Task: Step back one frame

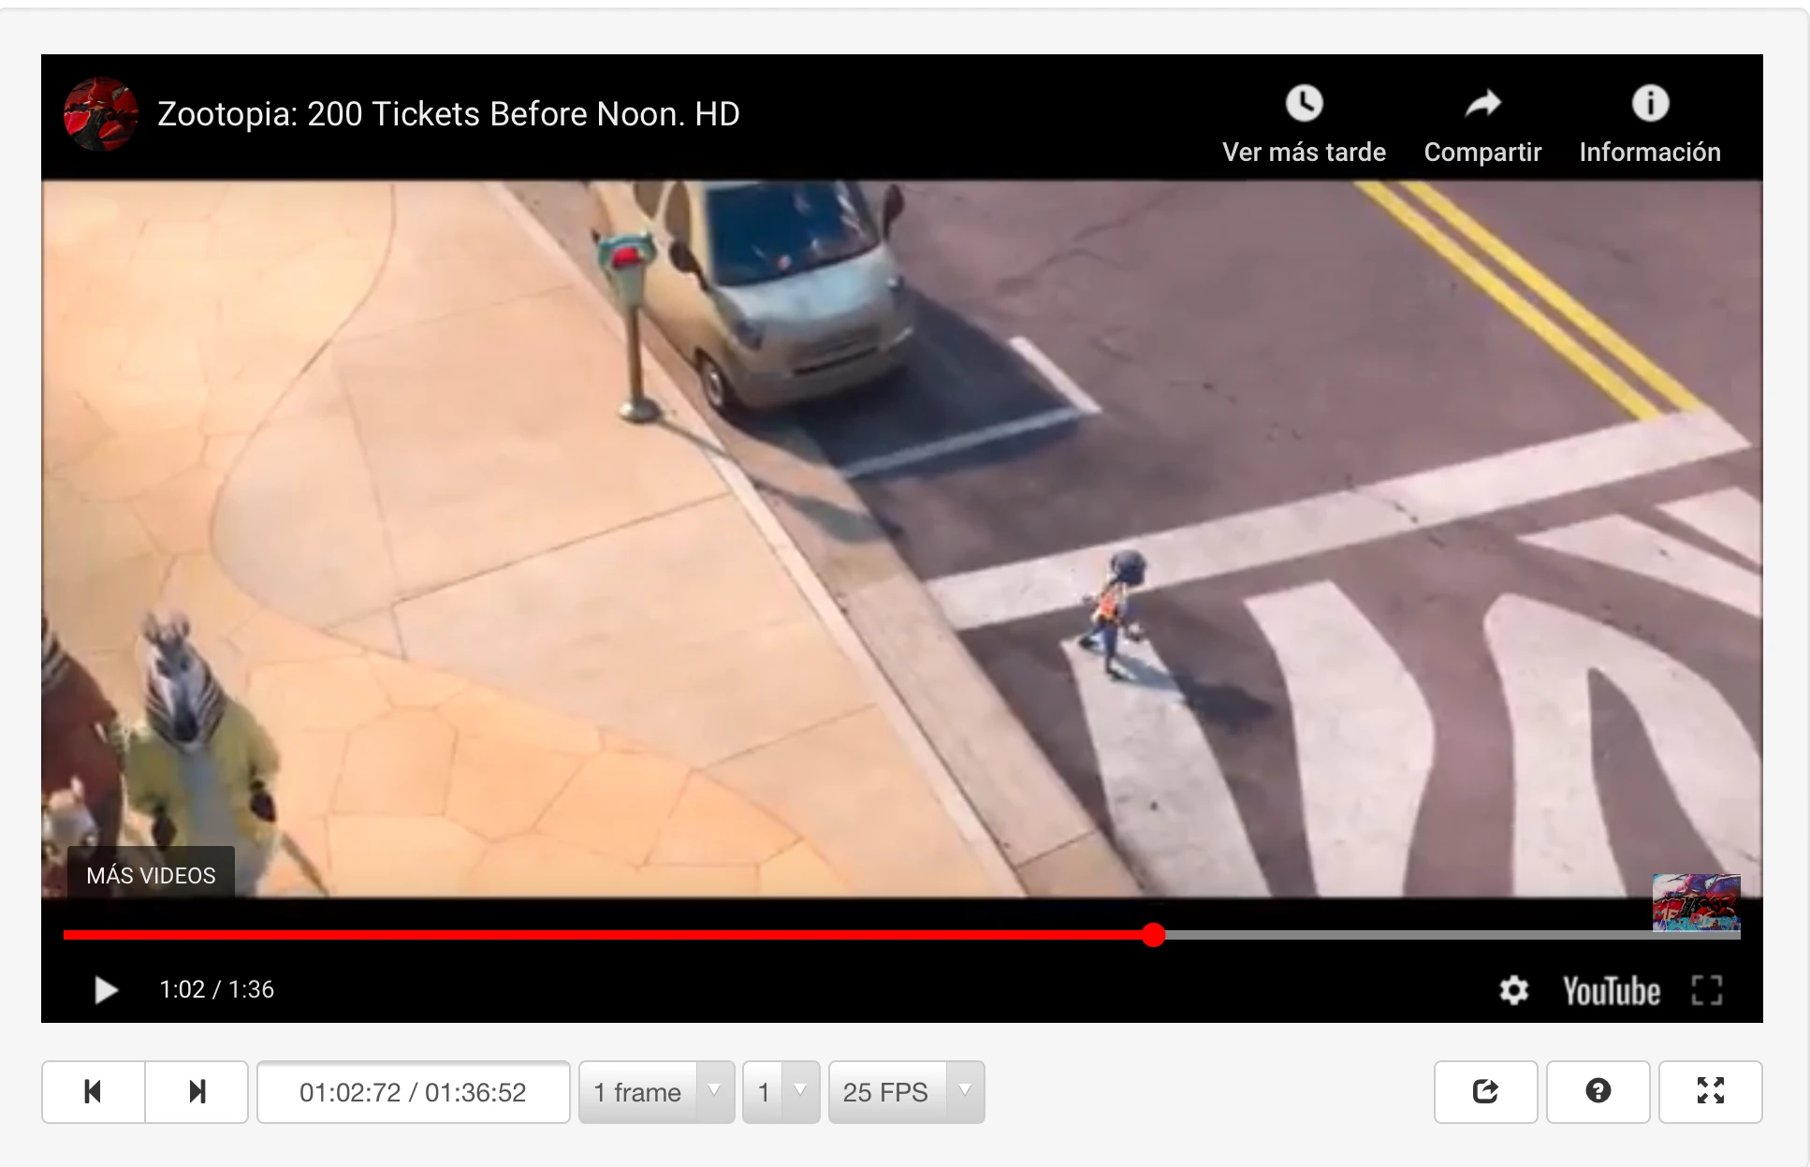Action: coord(94,1091)
